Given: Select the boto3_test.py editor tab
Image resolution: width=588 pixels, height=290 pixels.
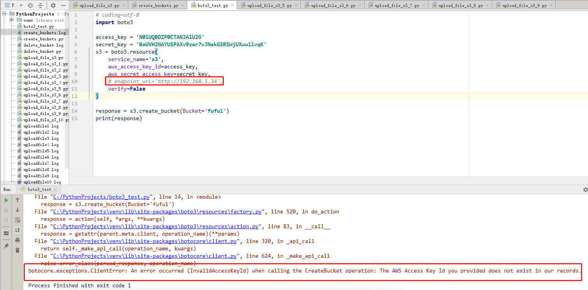Looking at the screenshot, I should [x=211, y=5].
